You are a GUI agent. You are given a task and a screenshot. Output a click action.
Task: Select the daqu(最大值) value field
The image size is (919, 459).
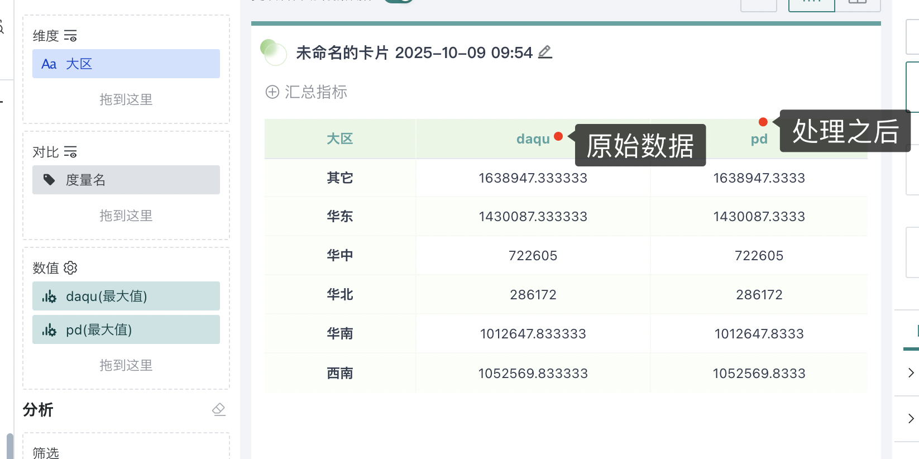point(126,296)
